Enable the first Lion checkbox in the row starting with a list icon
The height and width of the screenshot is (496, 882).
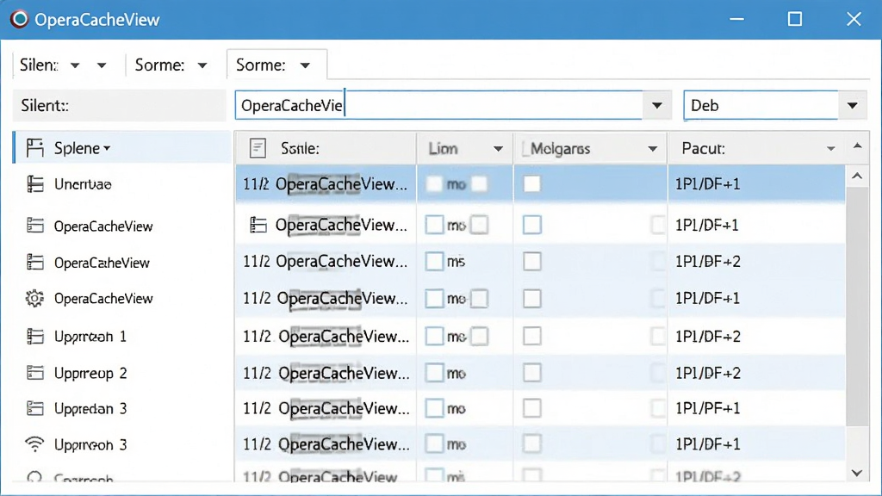click(x=434, y=225)
